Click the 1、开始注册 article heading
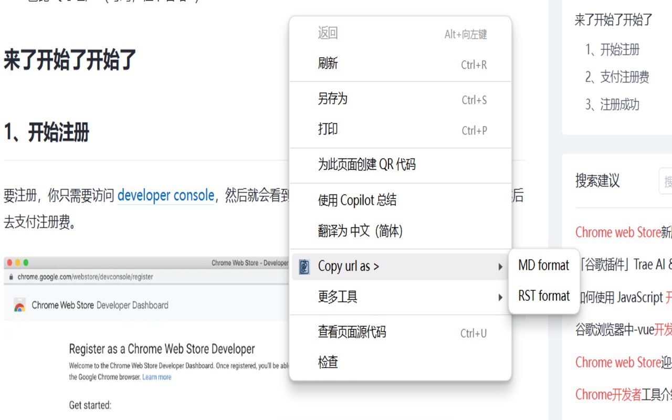The height and width of the screenshot is (420, 672). click(x=47, y=132)
